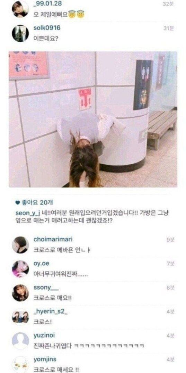Open solk0916 profile avatar
Image resolution: width=186 pixels, height=373 pixels.
tap(20, 33)
